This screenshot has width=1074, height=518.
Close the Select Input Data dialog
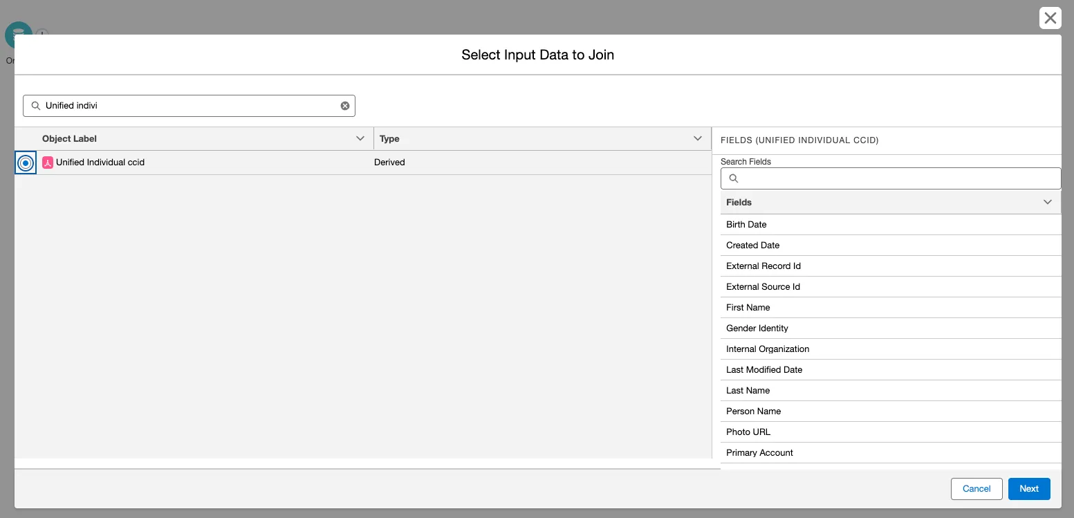1050,18
